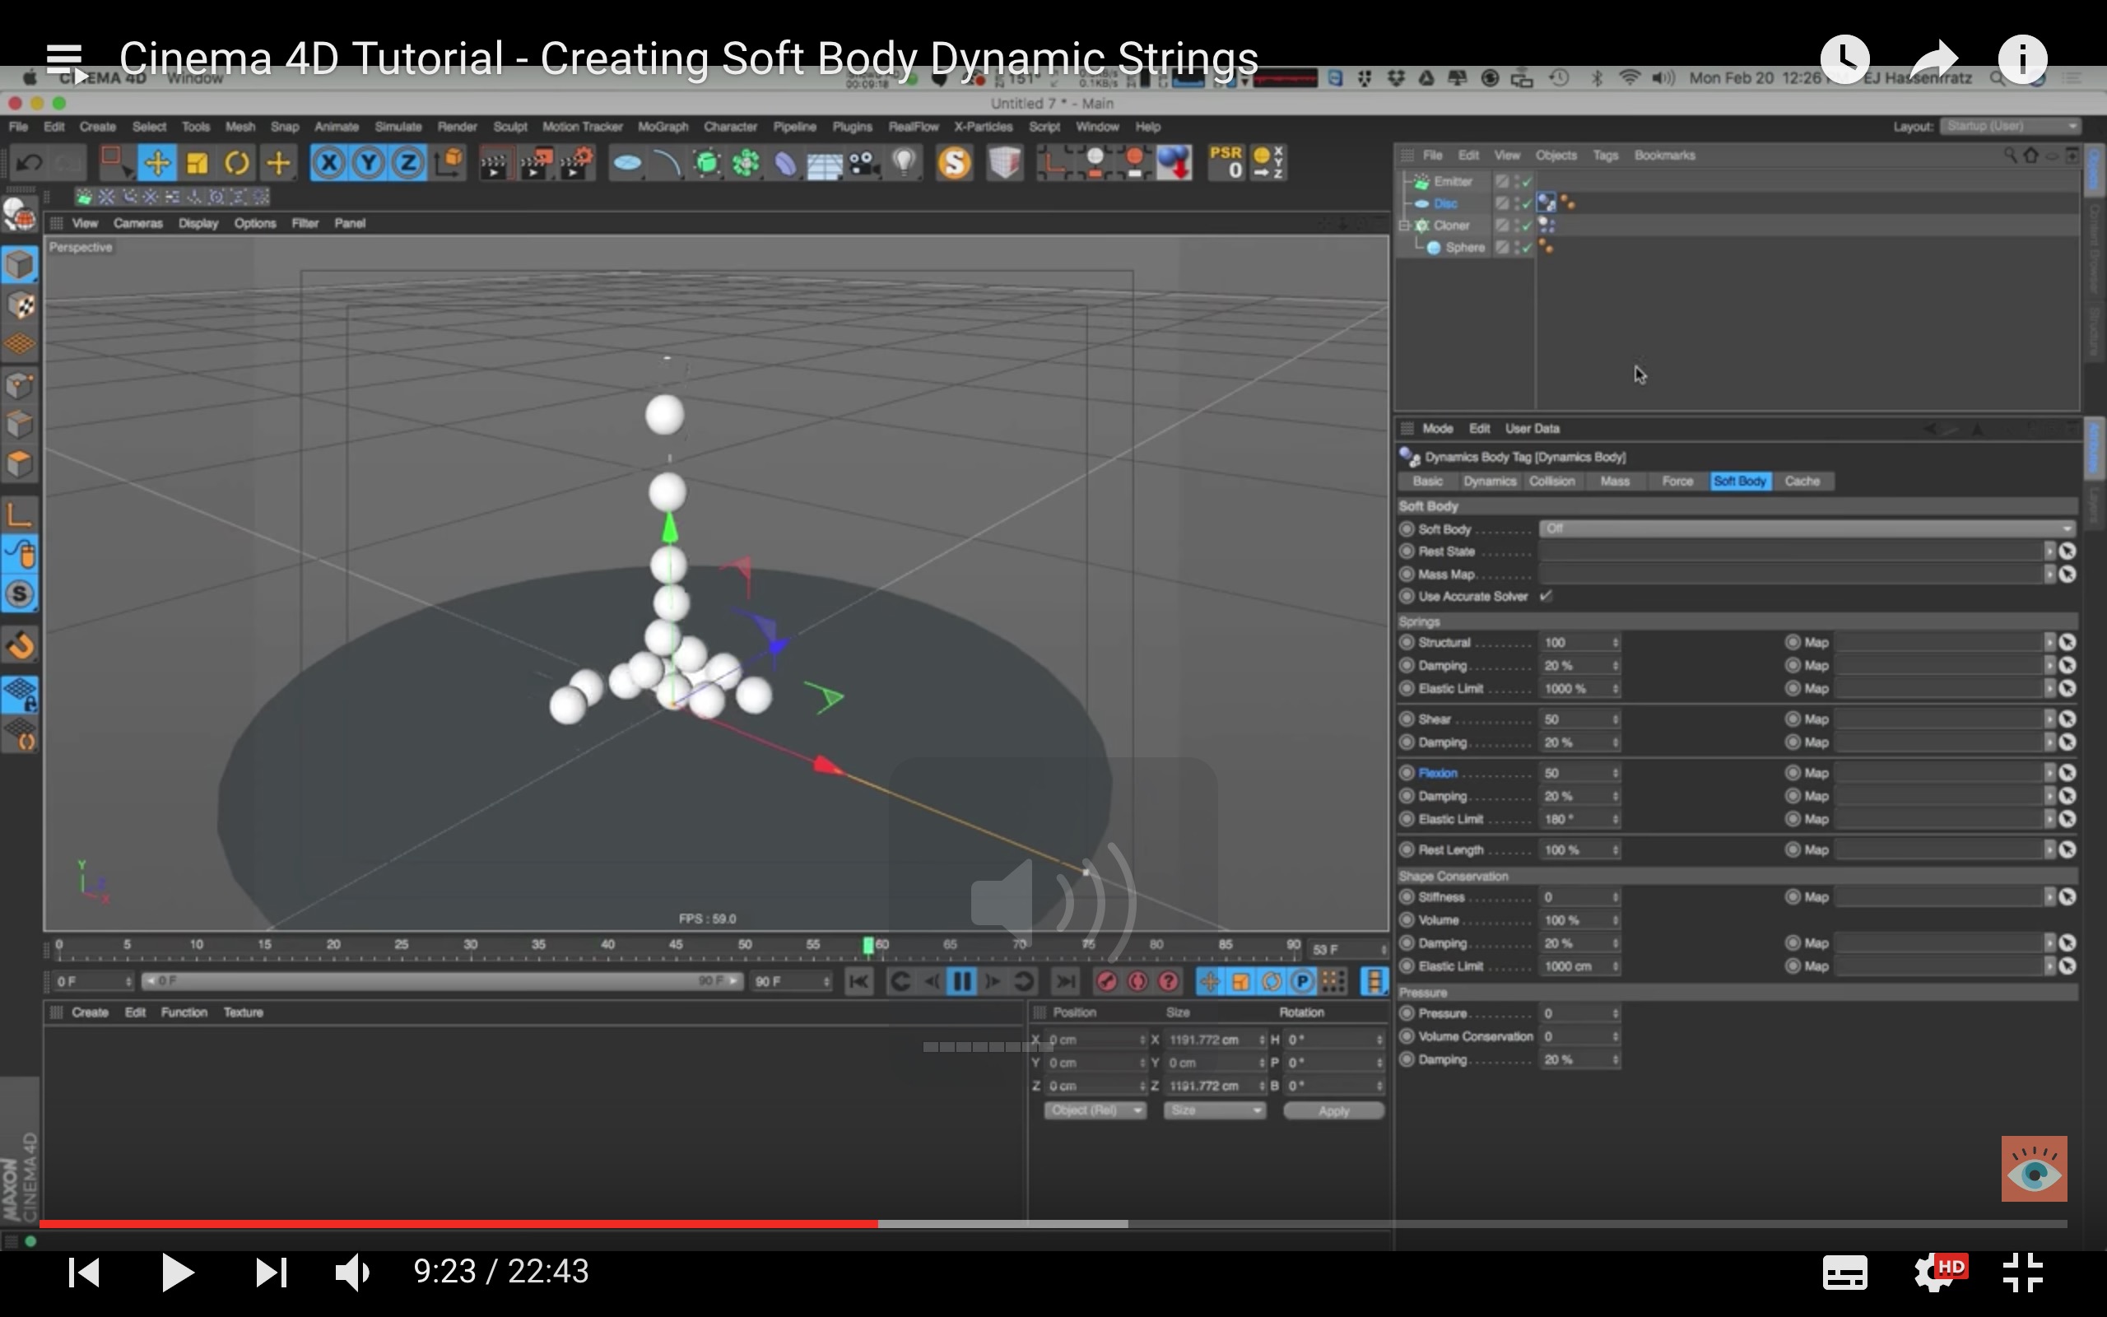Click the Watch Later clock icon

coord(1844,59)
